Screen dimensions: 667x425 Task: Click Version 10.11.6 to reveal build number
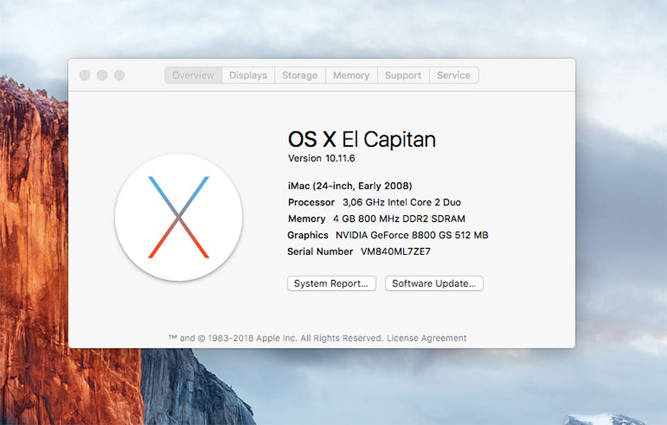pos(322,159)
